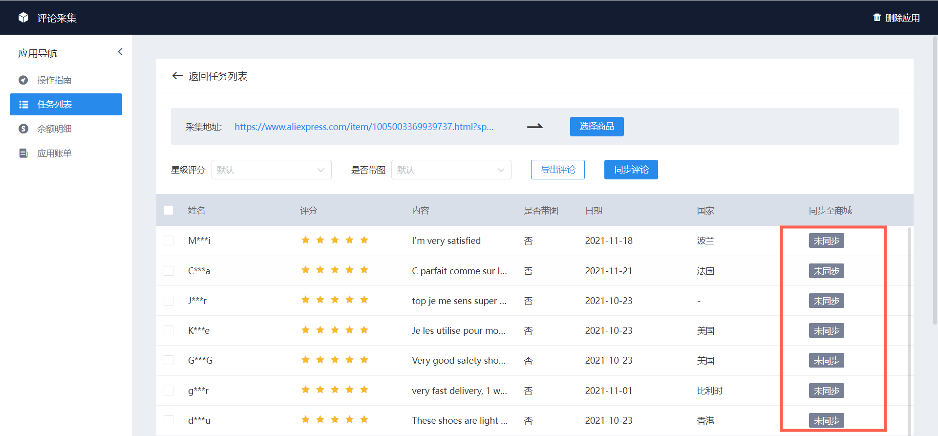The height and width of the screenshot is (436, 938).
Task: Click the list icon next to 任务列表
Action: [23, 104]
